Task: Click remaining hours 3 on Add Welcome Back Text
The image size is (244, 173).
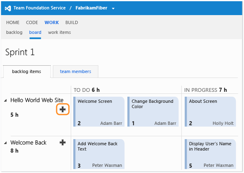Action: pyautogui.click(x=79, y=166)
